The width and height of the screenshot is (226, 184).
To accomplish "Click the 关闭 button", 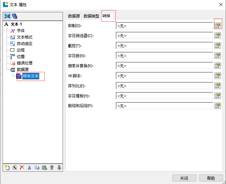I will coord(184,178).
